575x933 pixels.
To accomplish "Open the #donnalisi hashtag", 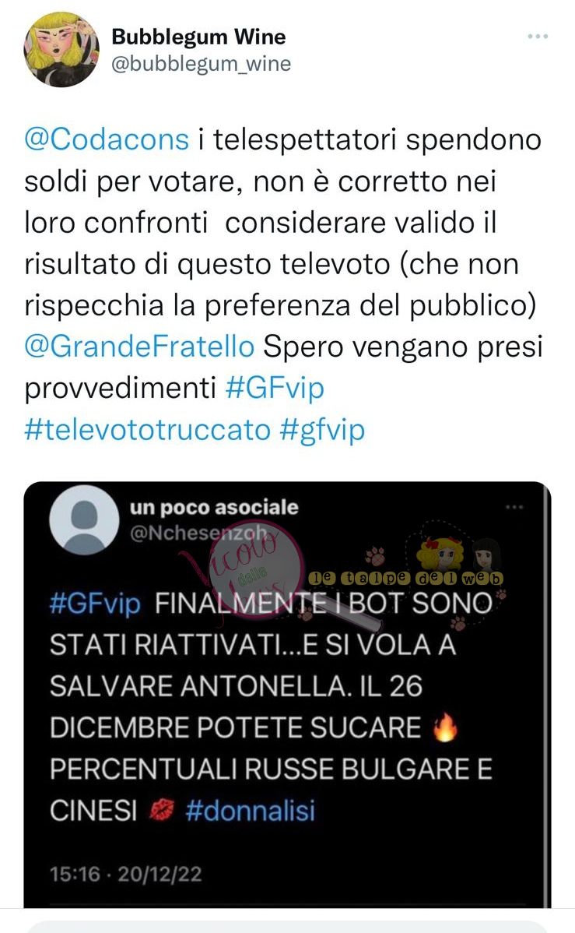I will point(251,811).
